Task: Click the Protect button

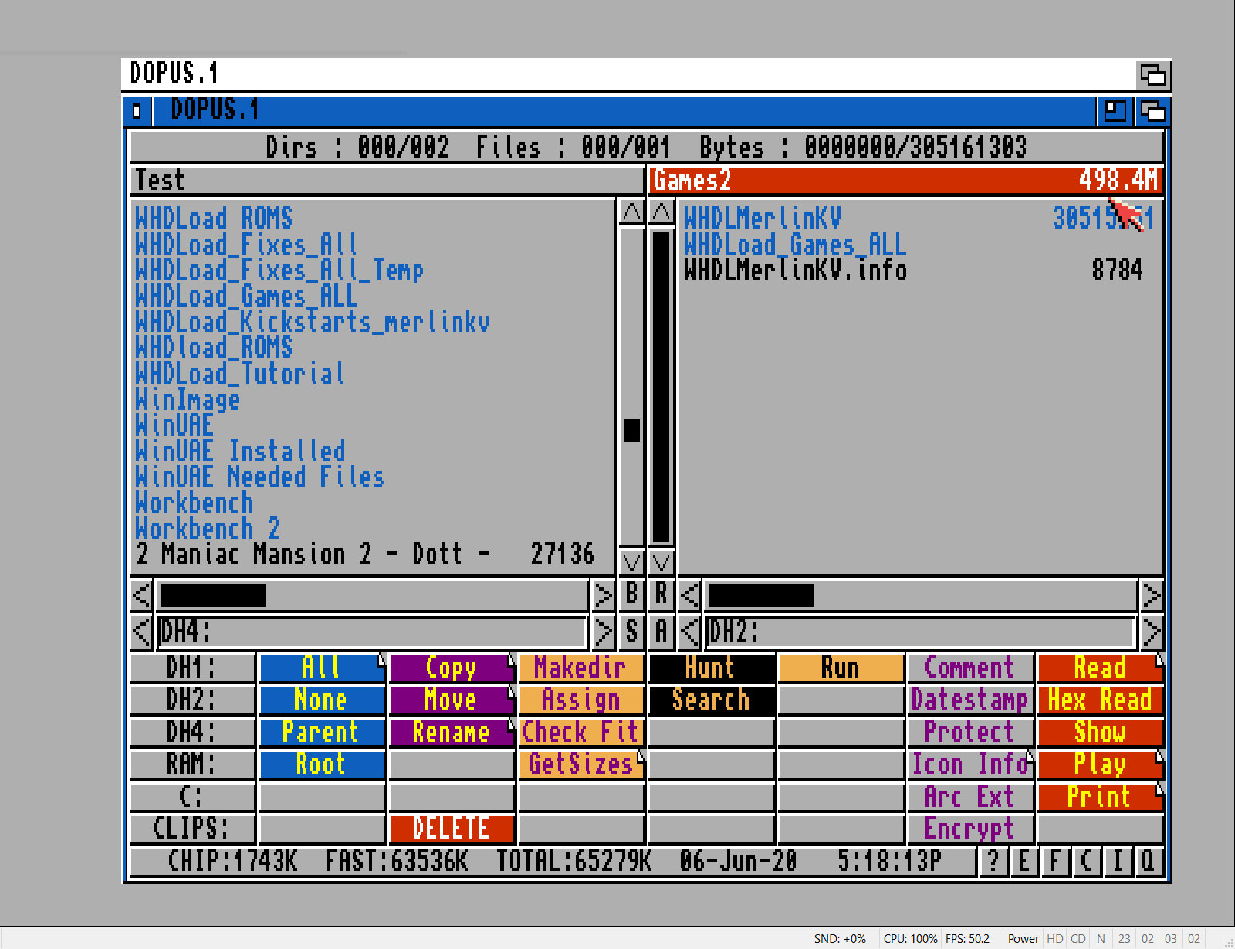Action: pyautogui.click(x=970, y=732)
